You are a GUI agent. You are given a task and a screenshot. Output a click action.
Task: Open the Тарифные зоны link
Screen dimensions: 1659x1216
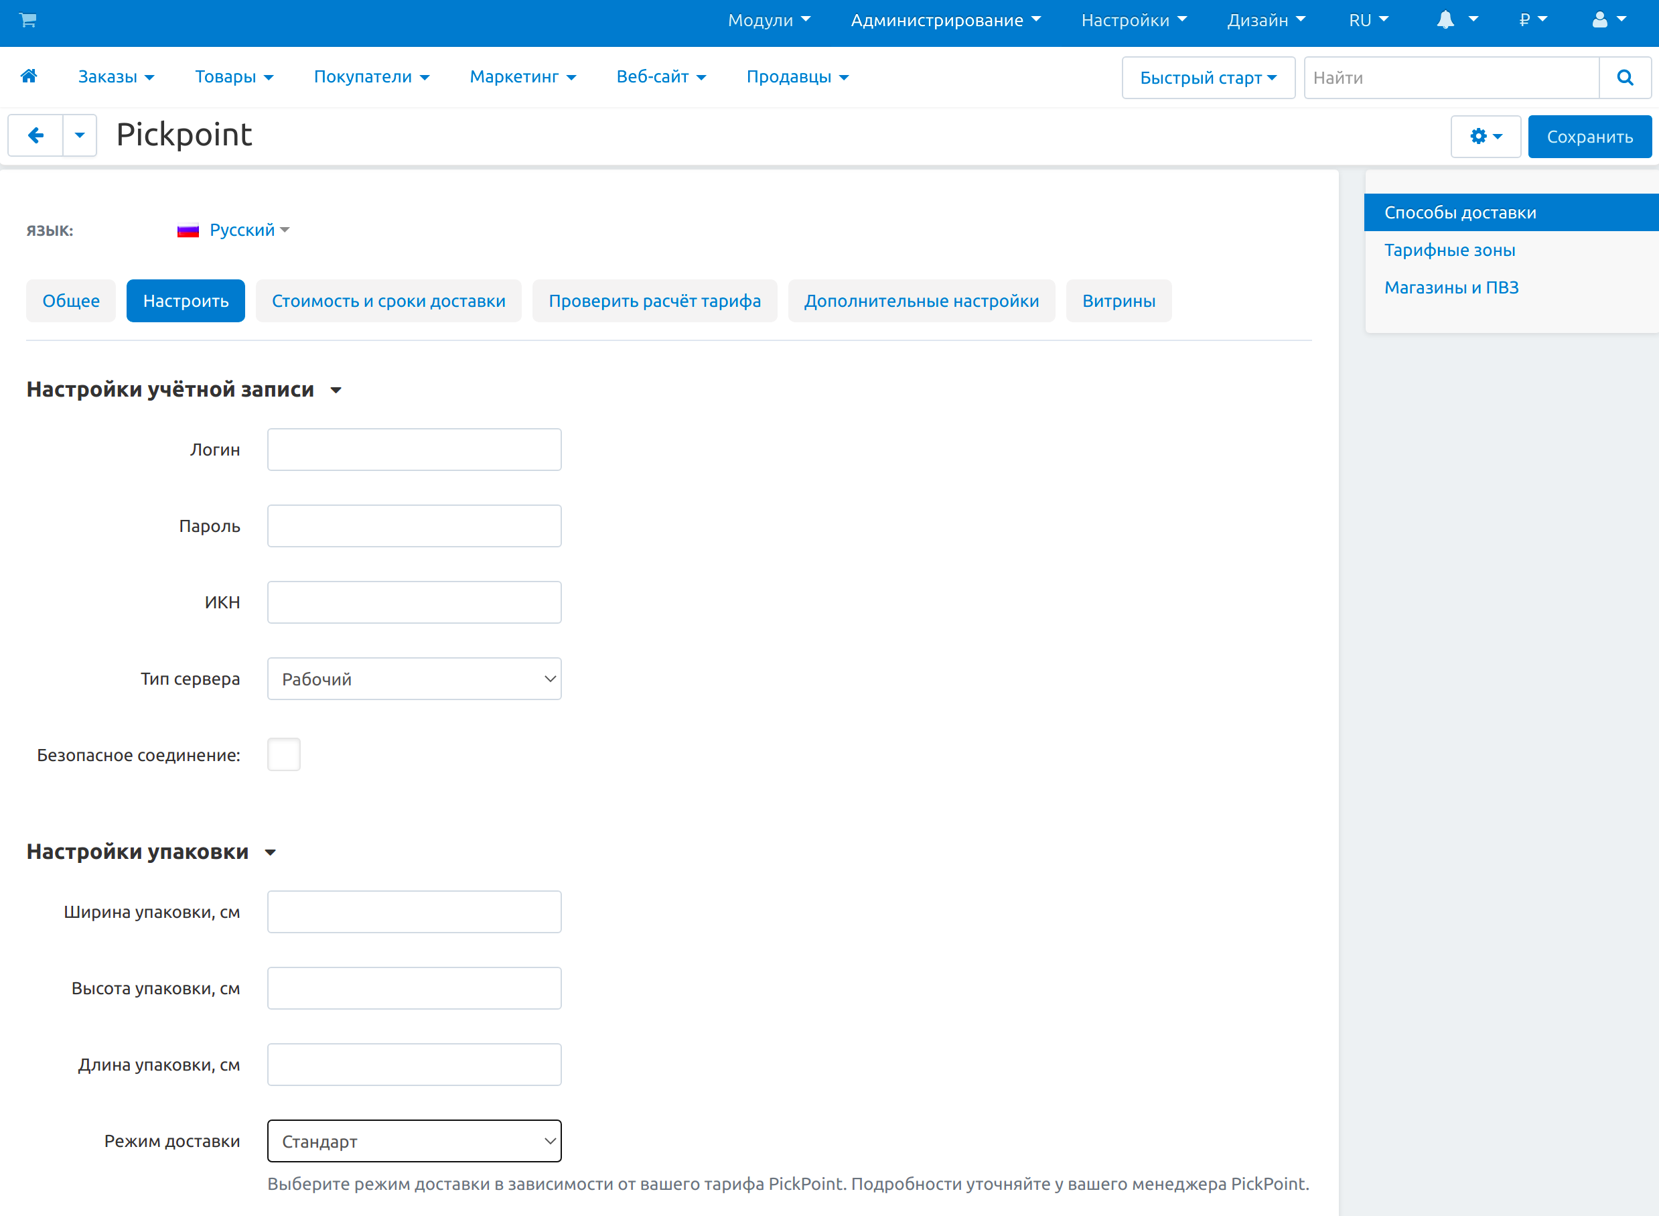point(1449,251)
